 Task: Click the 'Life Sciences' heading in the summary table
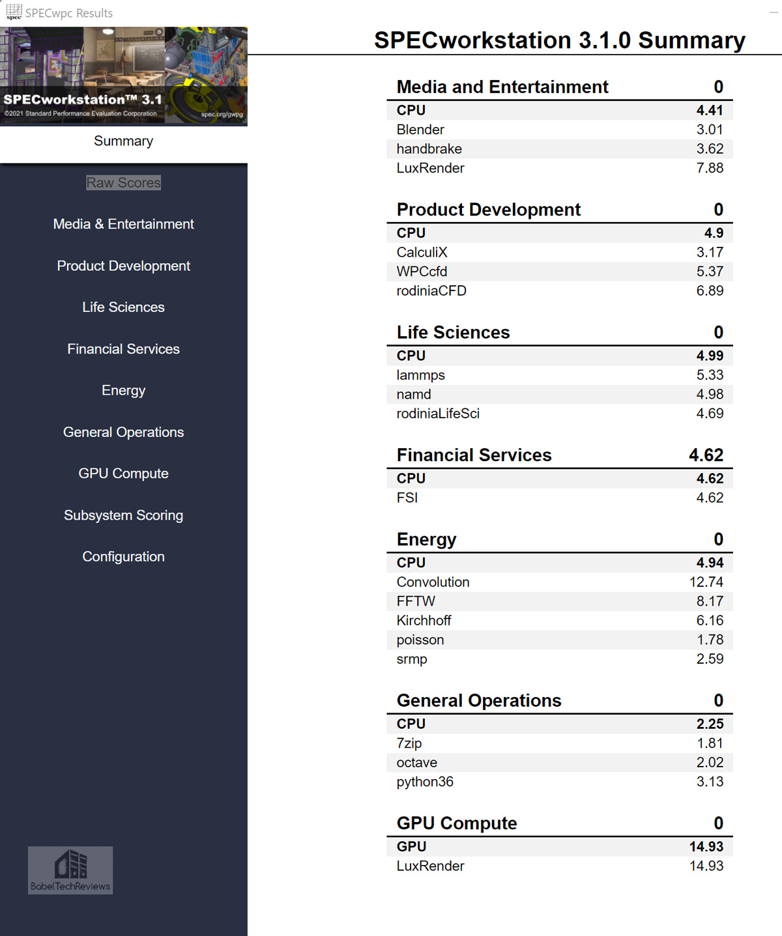pos(454,333)
